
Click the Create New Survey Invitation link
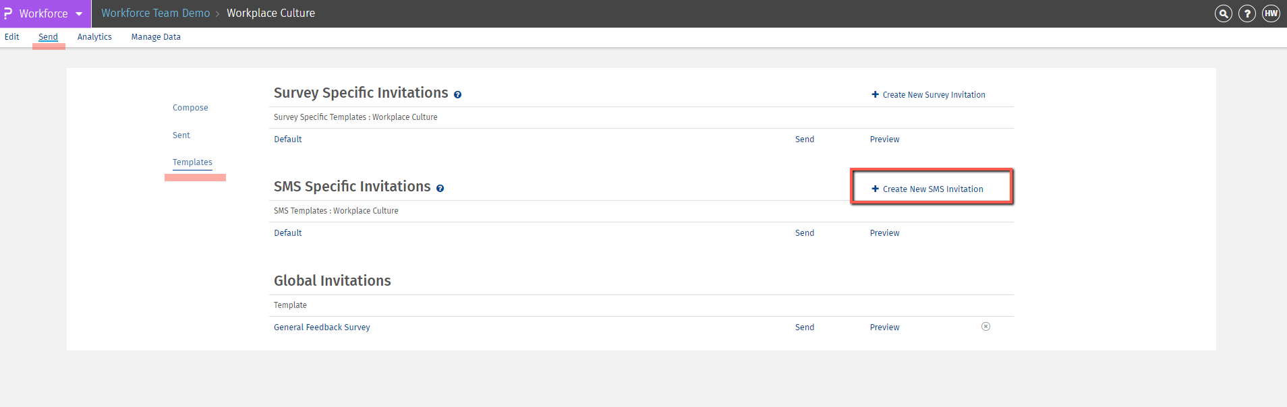(x=934, y=95)
